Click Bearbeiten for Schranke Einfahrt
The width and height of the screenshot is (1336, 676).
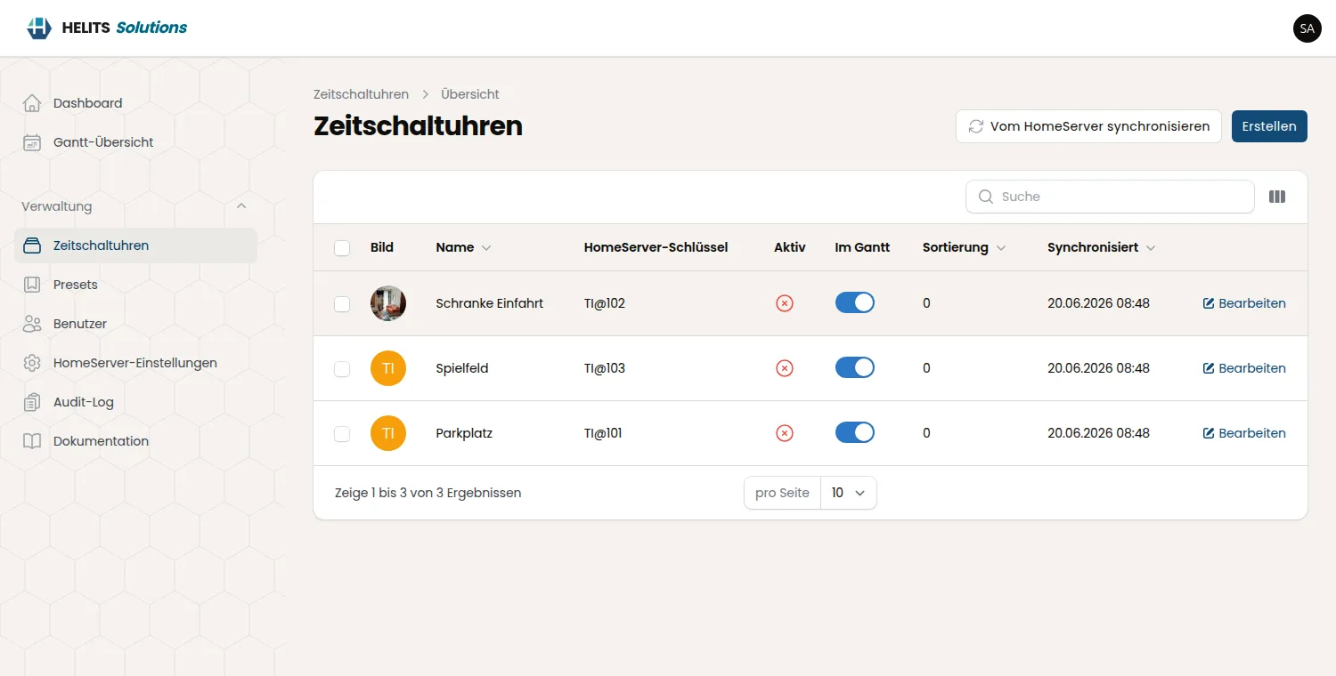(1244, 303)
